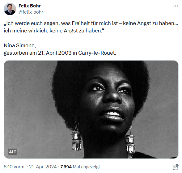Viewport: 182px width, 173px height.
Task: Click the ALT badge on the photo
Action: [x=13, y=152]
